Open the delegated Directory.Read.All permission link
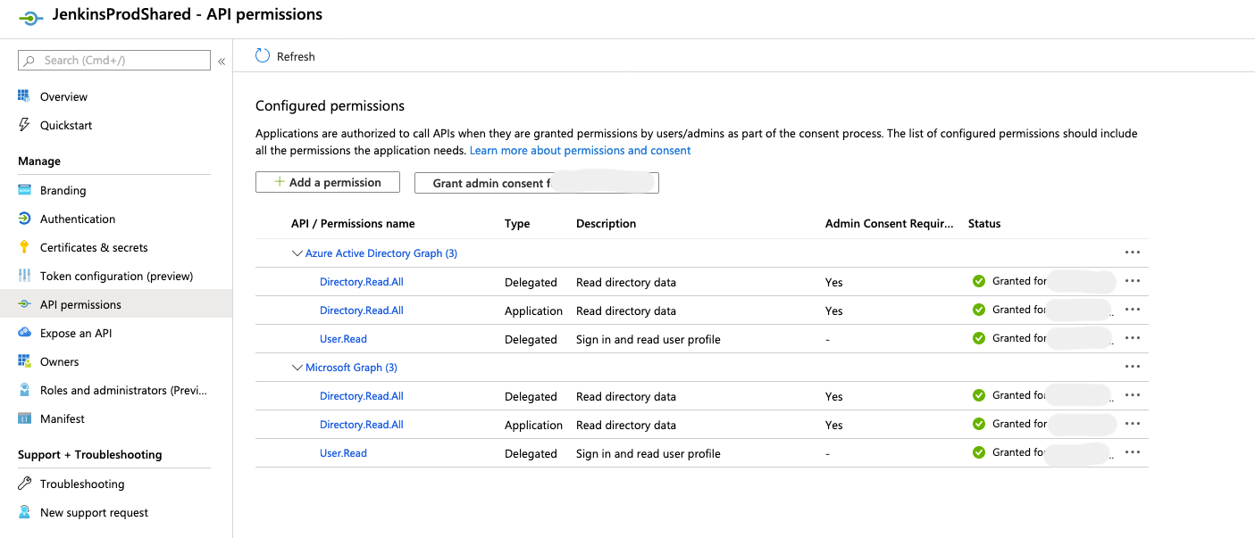The height and width of the screenshot is (538, 1255). pyautogui.click(x=361, y=281)
